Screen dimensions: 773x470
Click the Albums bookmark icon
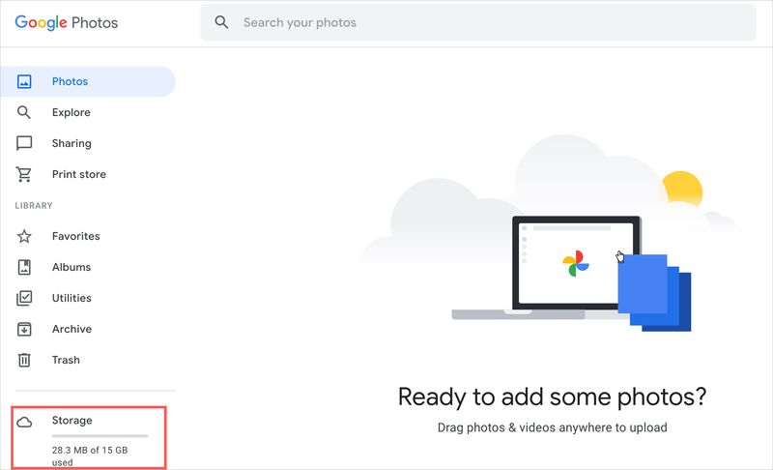[24, 267]
